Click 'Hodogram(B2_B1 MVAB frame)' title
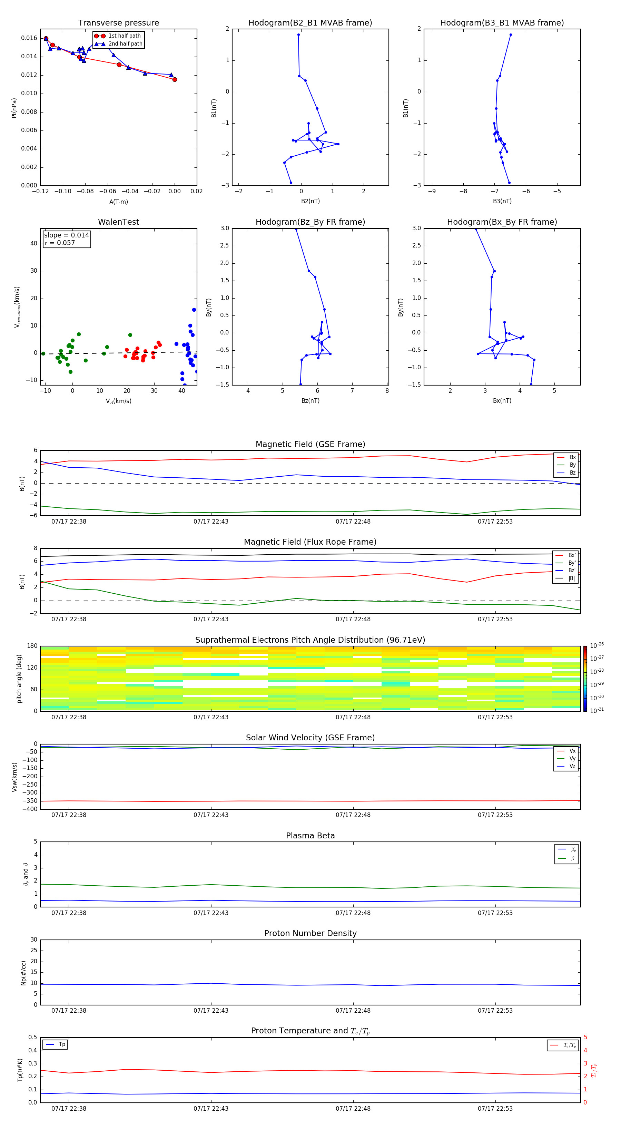Screen dimensions: 621x1139 tap(310, 22)
